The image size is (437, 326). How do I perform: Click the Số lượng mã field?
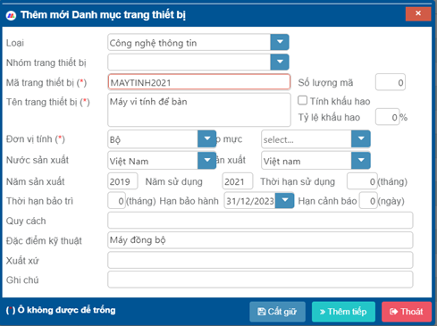391,82
